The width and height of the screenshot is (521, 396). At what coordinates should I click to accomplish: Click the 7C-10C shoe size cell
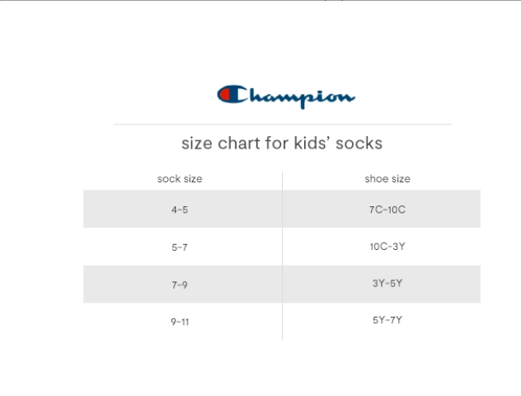coord(387,210)
